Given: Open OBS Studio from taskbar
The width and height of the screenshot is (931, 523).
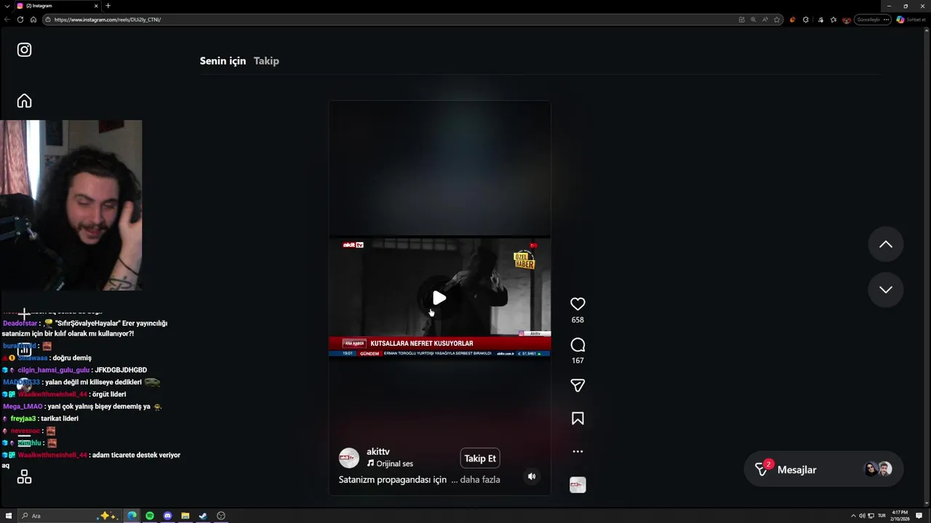Looking at the screenshot, I should [221, 516].
